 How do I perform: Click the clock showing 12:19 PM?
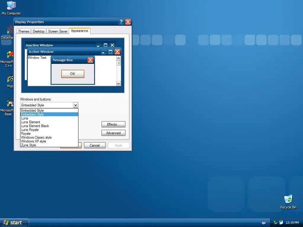coord(292,223)
